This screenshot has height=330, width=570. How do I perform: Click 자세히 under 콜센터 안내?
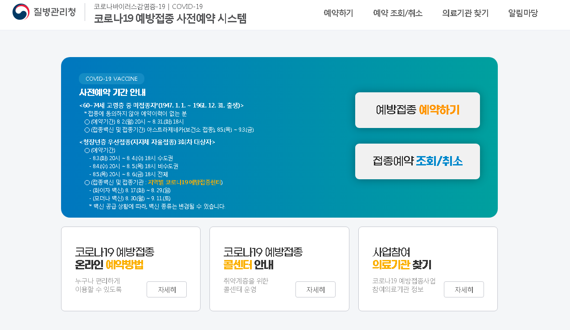pos(316,289)
